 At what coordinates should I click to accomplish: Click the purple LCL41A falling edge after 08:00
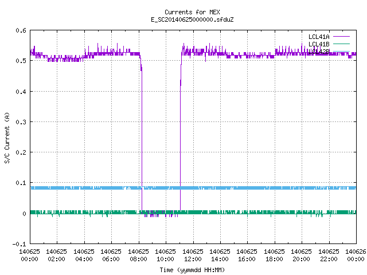click(x=142, y=140)
